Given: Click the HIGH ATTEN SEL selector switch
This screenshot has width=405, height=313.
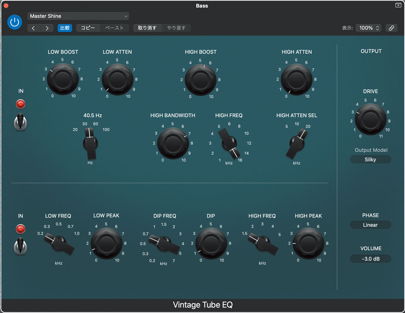Looking at the screenshot, I should click(297, 144).
